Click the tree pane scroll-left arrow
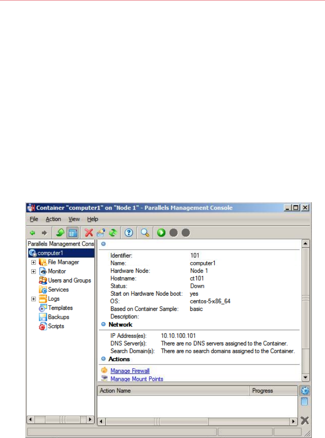325x438 pixels. click(31, 420)
